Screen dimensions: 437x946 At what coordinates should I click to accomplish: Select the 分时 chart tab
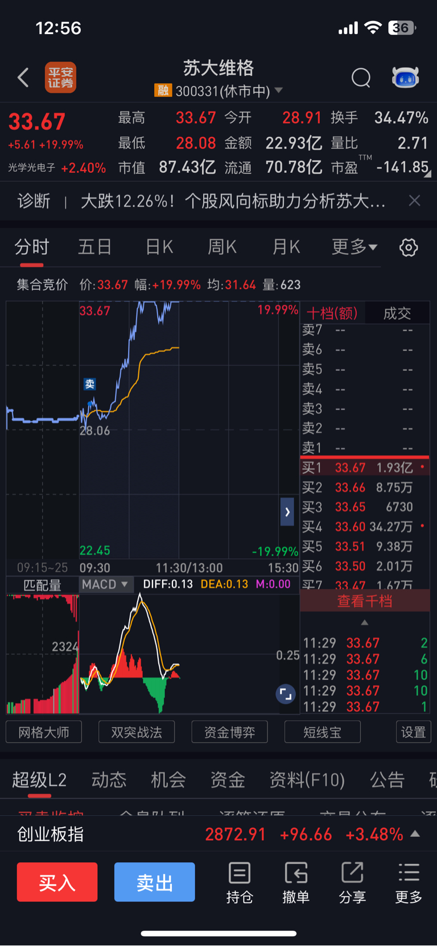click(x=32, y=247)
